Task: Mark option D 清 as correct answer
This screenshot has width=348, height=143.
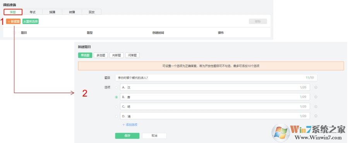Action: click(x=116, y=116)
